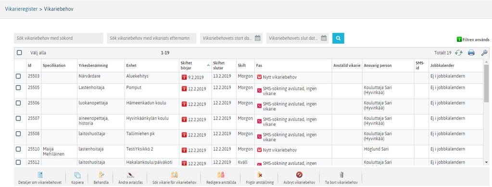Print the vikariebehov list
Screen dimensions: 492x187
(471, 53)
